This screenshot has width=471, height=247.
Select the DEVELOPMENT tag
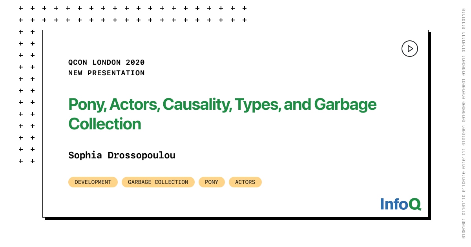point(93,182)
